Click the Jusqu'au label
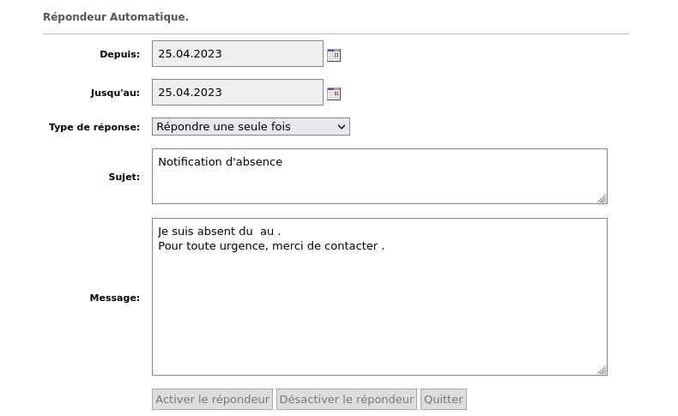 [115, 93]
